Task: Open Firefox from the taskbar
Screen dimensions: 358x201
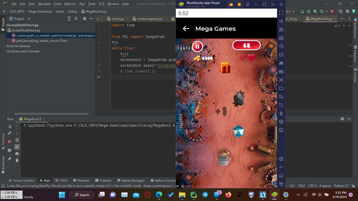Action: pyautogui.click(x=228, y=195)
